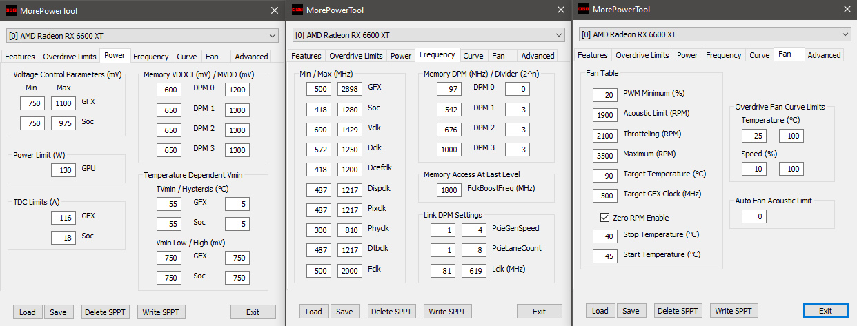Viewport: 857px width, 326px height.
Task: Click Load button in left window
Action: 28,312
